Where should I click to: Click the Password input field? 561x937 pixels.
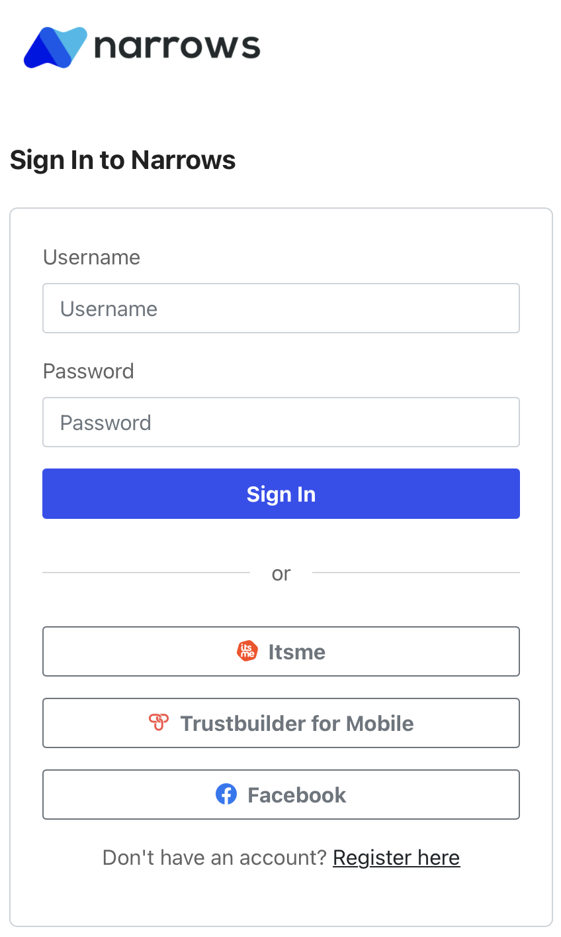pyautogui.click(x=280, y=422)
